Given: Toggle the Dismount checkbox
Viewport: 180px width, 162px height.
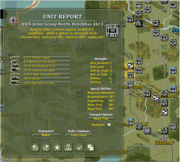Looking at the screenshot, I should tap(109, 124).
